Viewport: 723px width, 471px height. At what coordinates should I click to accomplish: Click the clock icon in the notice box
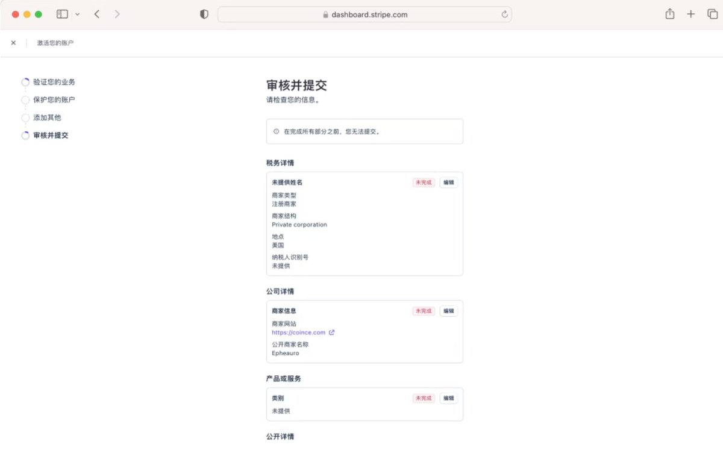[x=277, y=131]
